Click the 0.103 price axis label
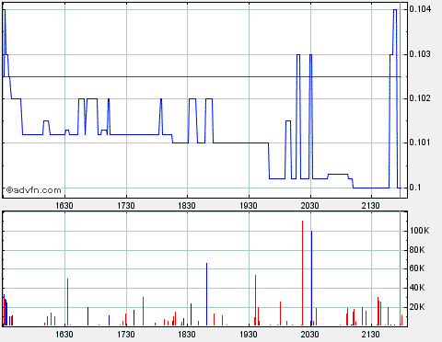The image size is (442, 342). pos(420,54)
